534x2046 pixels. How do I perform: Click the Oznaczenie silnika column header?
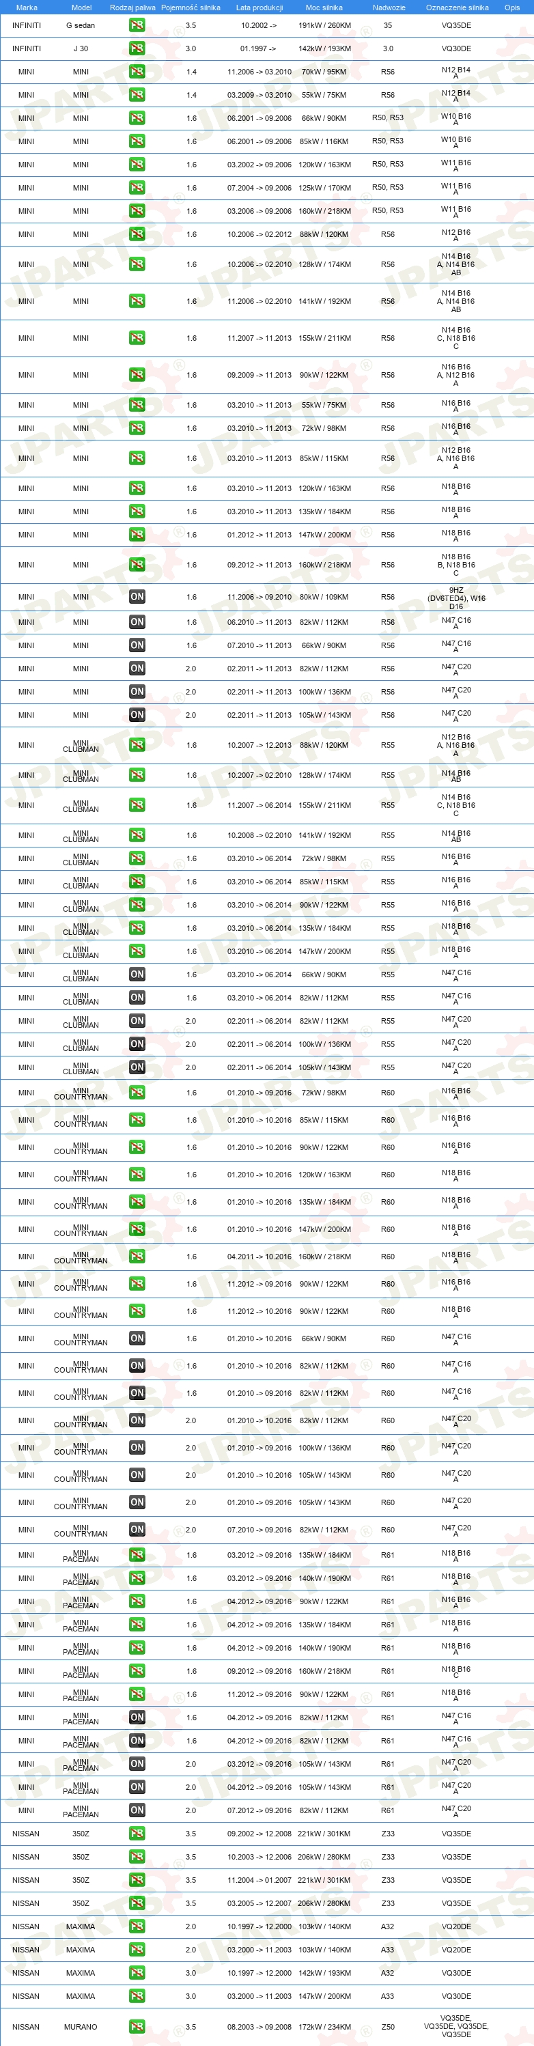coord(457,7)
